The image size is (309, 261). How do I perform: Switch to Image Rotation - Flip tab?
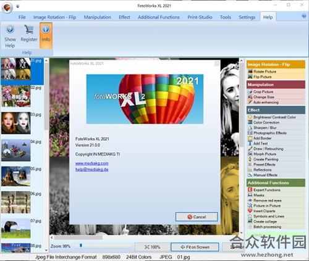(x=54, y=17)
